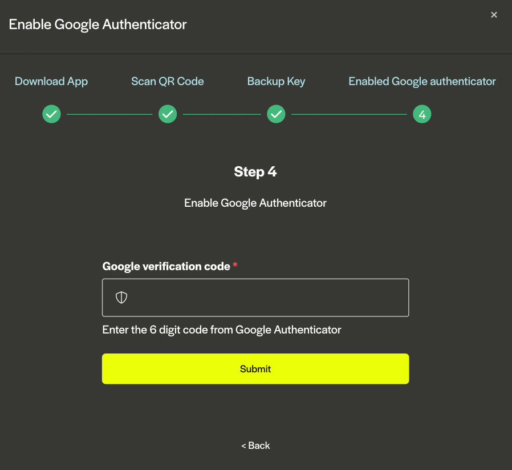Go back using the Back link
The height and width of the screenshot is (470, 512).
point(255,445)
